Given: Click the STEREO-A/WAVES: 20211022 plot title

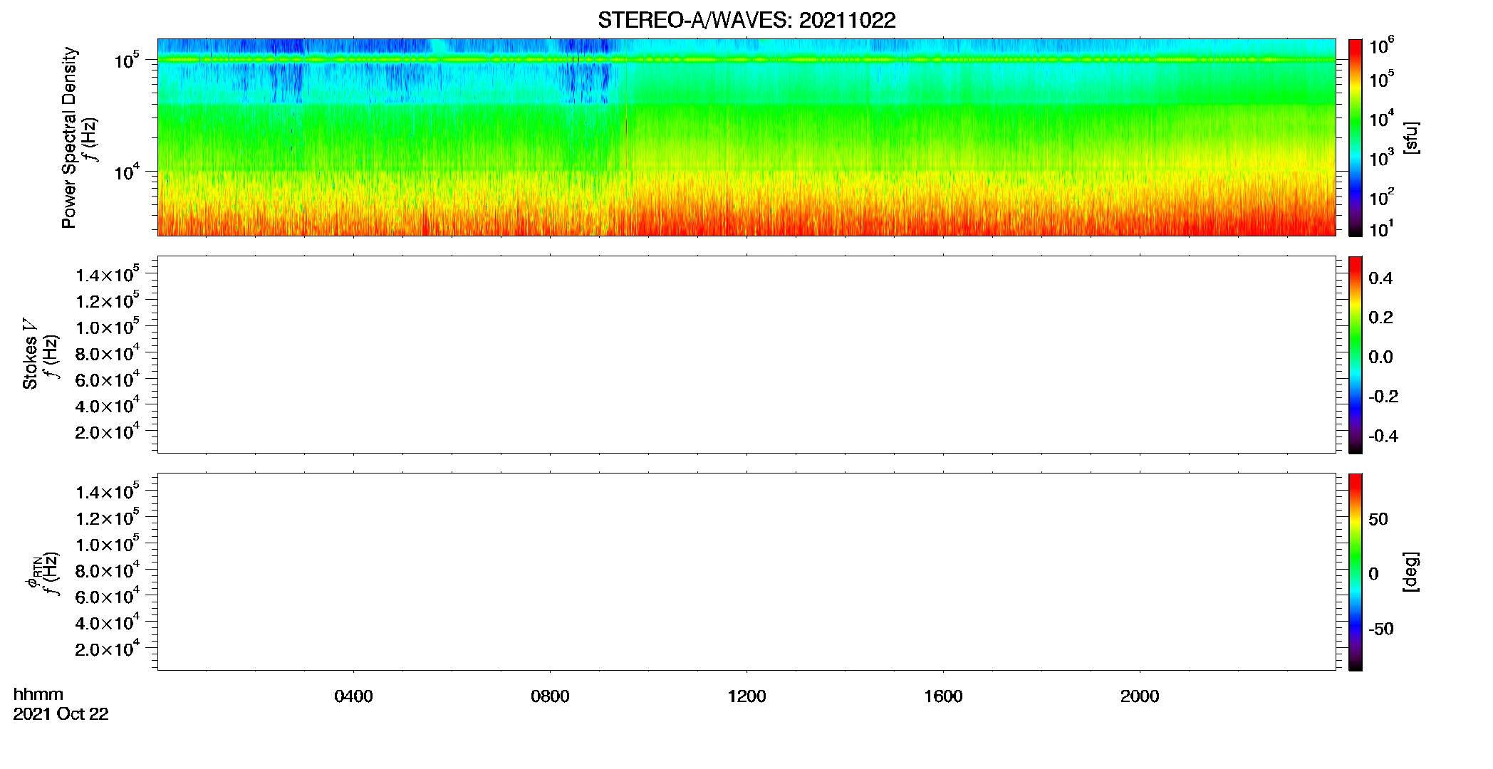Looking at the screenshot, I should tap(746, 20).
